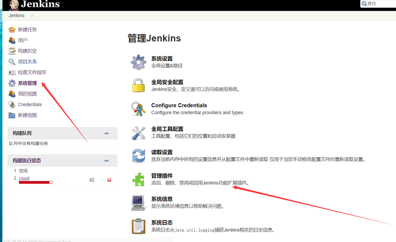
Task: Open the 我的视图 link
Action: click(27, 94)
